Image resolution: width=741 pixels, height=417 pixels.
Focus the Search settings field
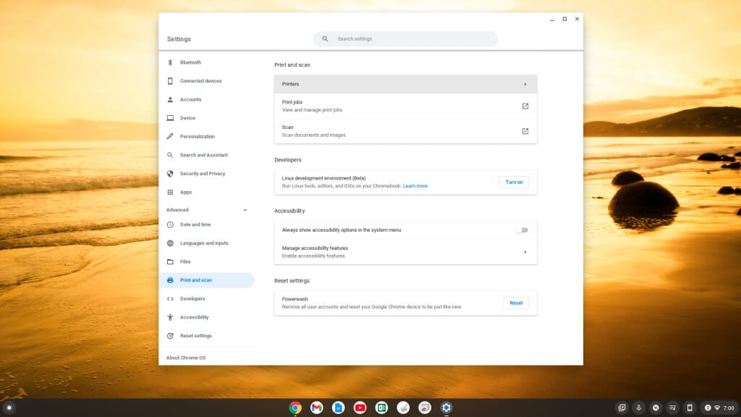tap(412, 39)
